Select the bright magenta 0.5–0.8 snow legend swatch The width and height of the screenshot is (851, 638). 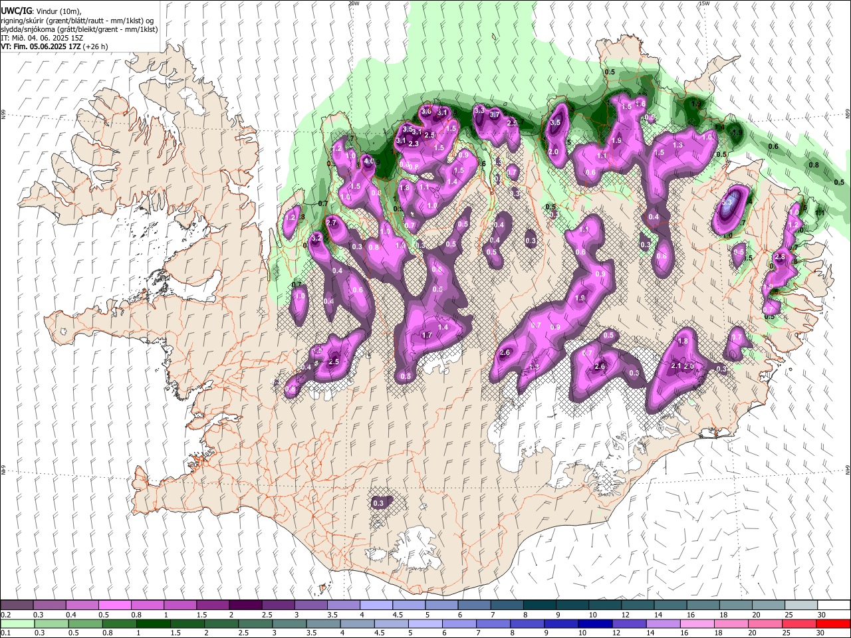114,605
